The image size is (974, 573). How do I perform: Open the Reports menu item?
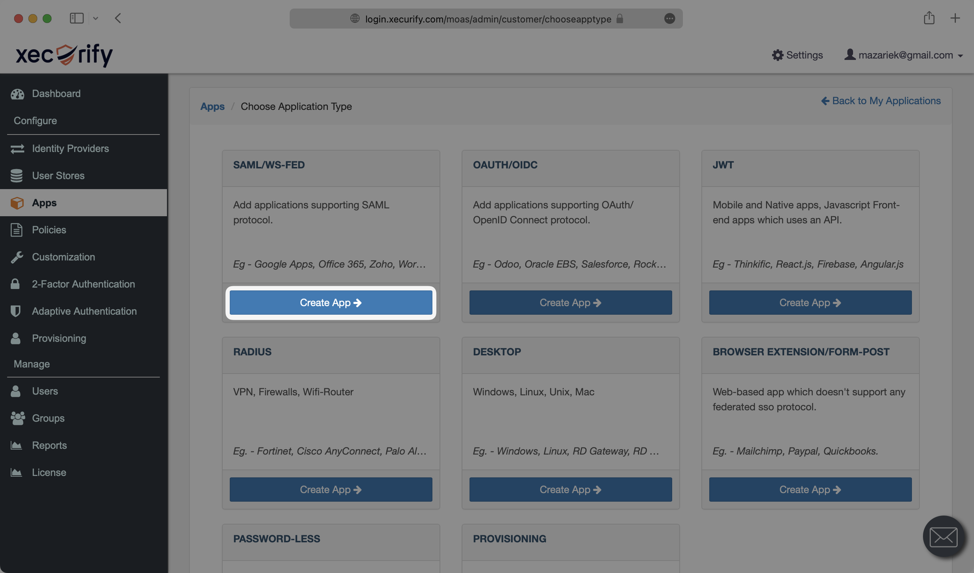click(49, 445)
